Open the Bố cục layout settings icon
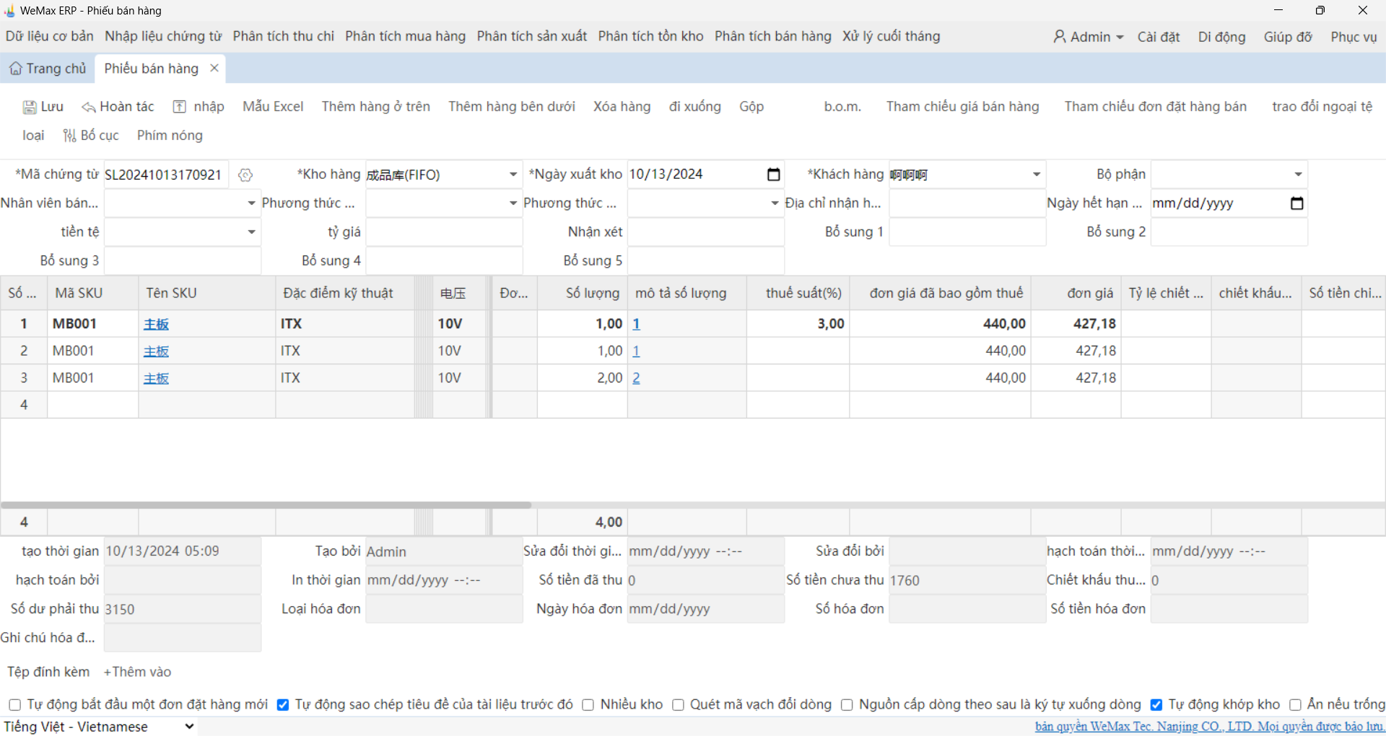Image resolution: width=1386 pixels, height=736 pixels. click(69, 136)
